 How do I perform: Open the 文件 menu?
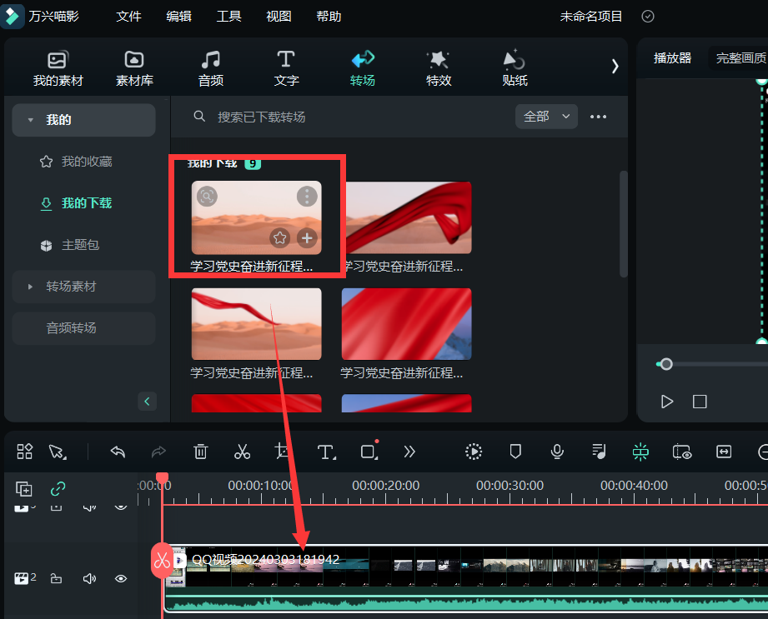pos(128,16)
